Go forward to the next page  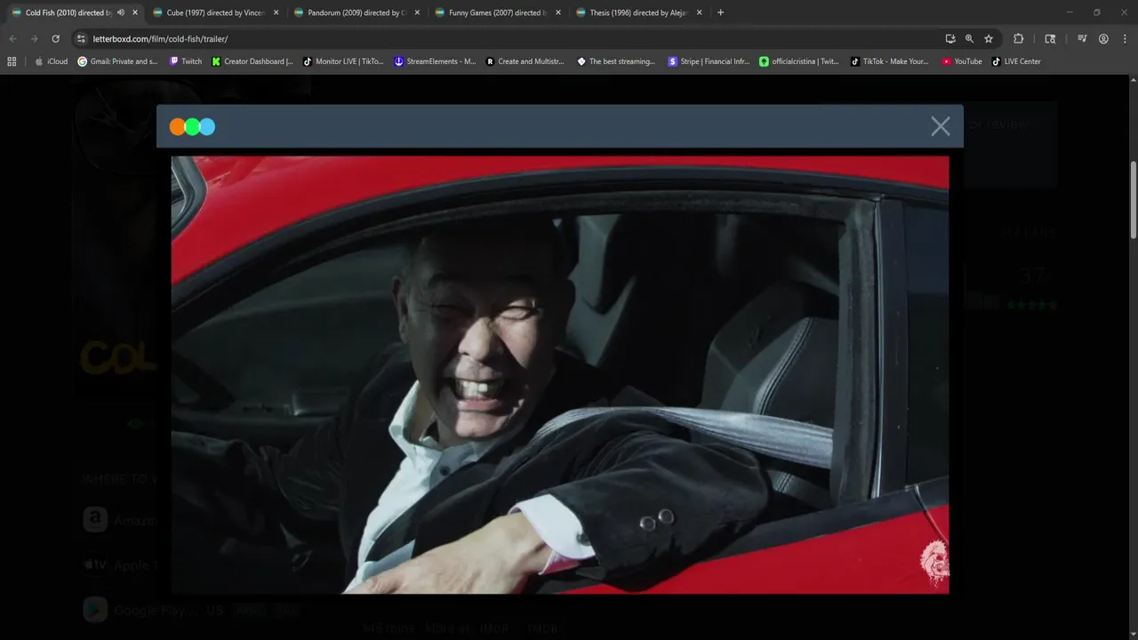coord(34,39)
